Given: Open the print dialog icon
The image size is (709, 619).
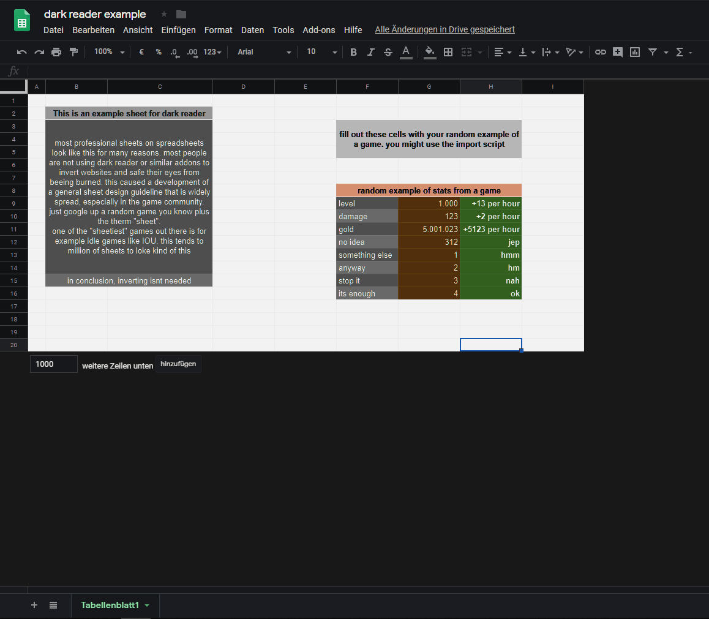Looking at the screenshot, I should coord(56,52).
